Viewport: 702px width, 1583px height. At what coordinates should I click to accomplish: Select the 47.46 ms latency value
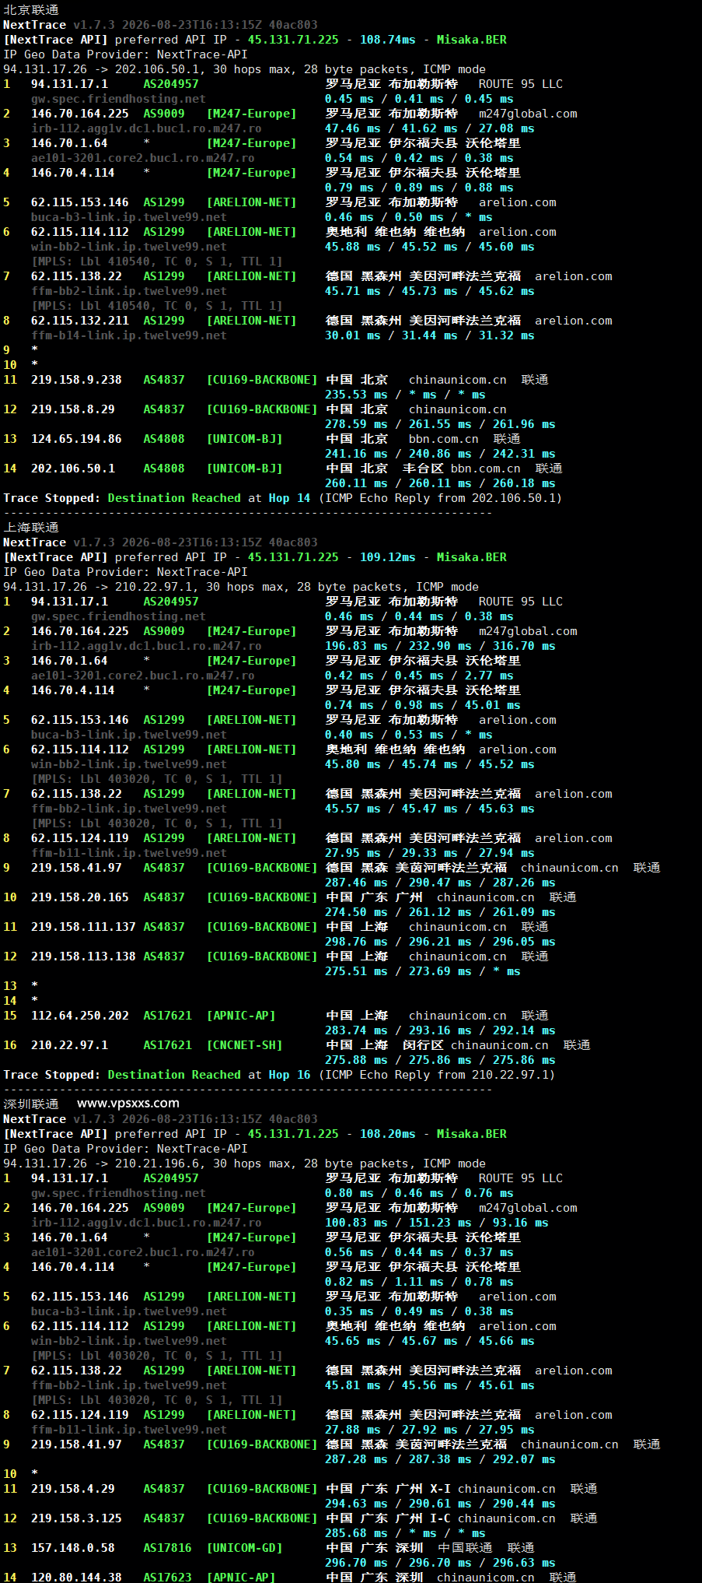(352, 128)
